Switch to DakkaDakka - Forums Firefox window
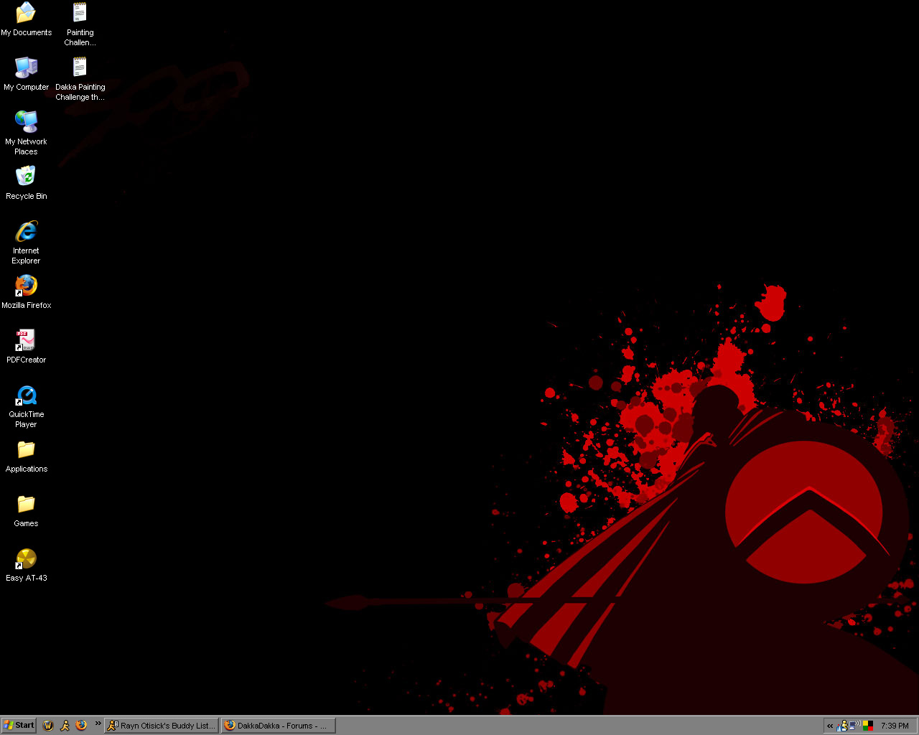The width and height of the screenshot is (919, 735). 279,726
